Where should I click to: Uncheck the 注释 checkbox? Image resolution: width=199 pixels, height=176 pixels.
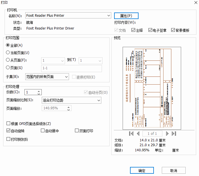[x=133, y=30]
